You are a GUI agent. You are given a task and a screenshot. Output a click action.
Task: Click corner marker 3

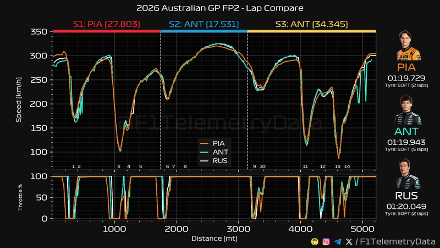118,166
